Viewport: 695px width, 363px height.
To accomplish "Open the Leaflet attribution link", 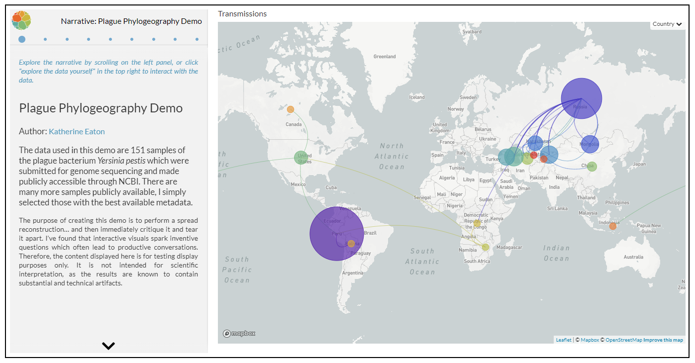I will (x=564, y=340).
